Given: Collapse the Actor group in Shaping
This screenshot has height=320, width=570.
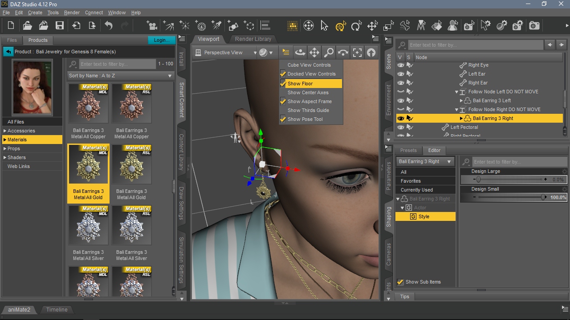Looking at the screenshot, I should coord(402,208).
